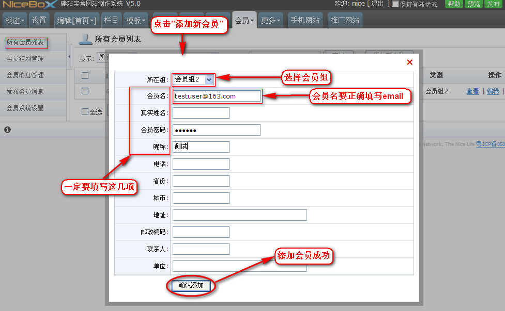Expand the 概述 menu
505x311 pixels.
15,21
